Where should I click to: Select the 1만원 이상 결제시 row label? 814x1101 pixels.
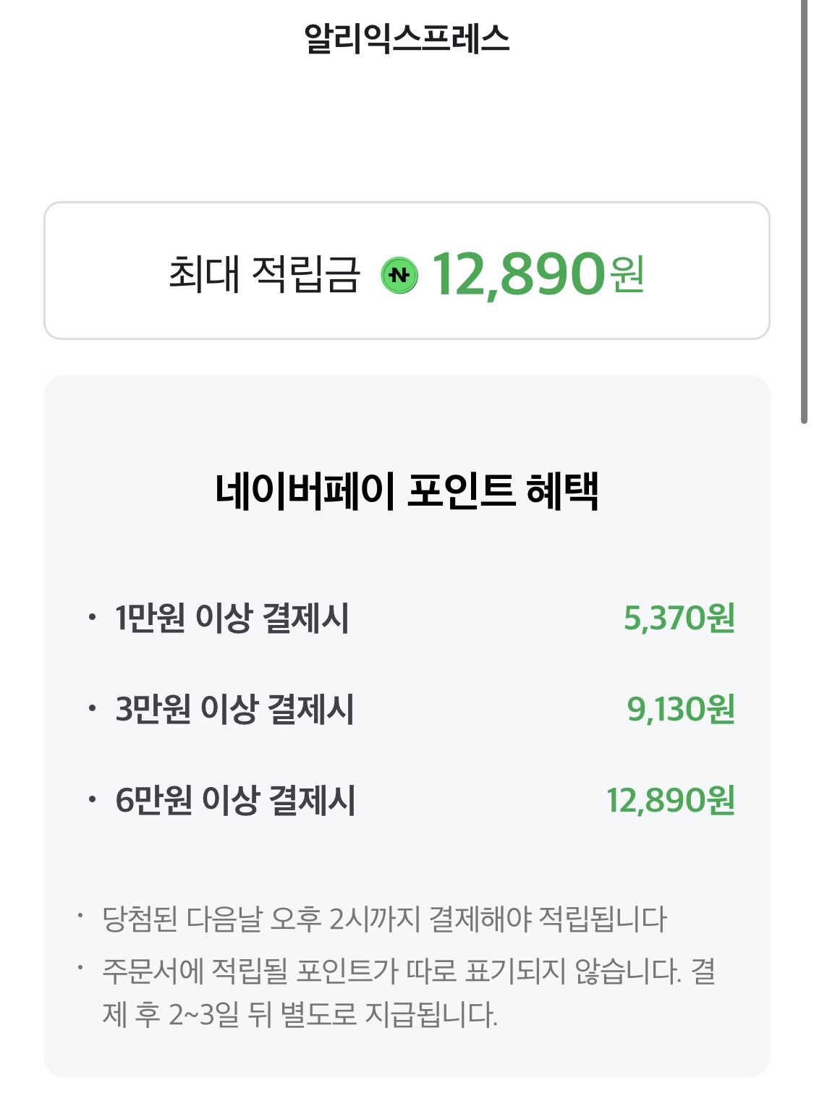pyautogui.click(x=232, y=618)
